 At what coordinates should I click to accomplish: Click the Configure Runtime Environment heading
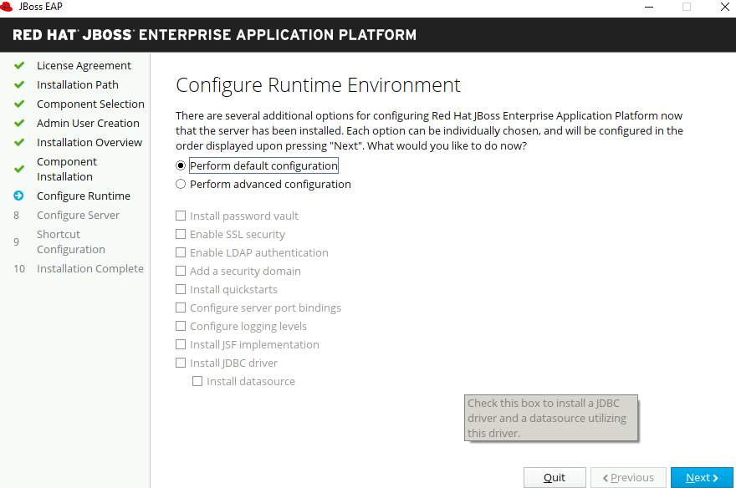(318, 85)
